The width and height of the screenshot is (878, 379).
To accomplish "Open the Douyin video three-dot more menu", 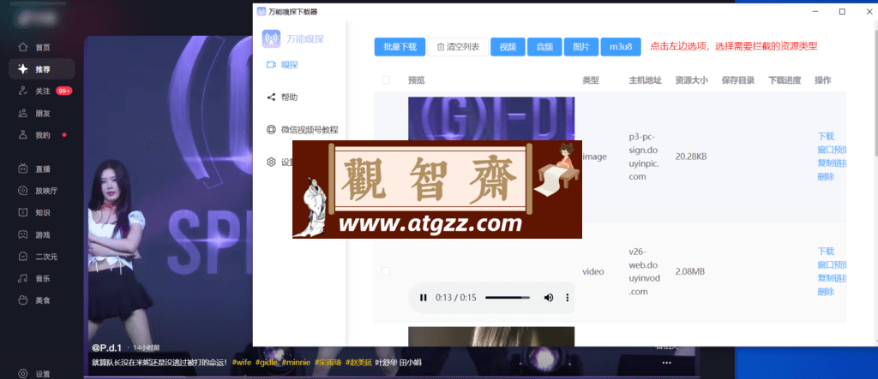I will click(x=666, y=363).
